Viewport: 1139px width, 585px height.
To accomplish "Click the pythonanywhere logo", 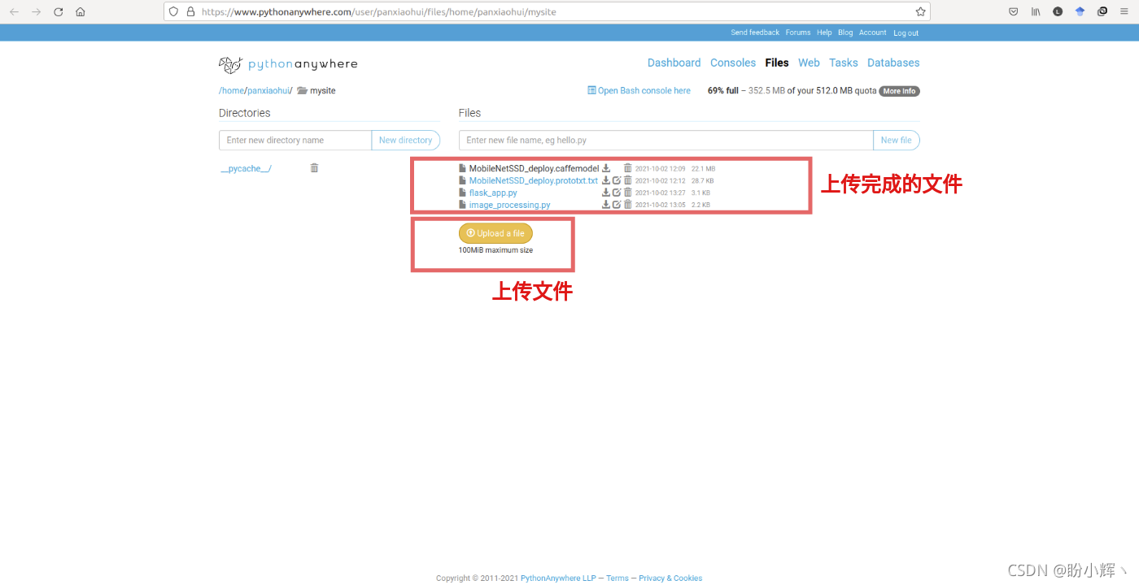I will tap(288, 64).
